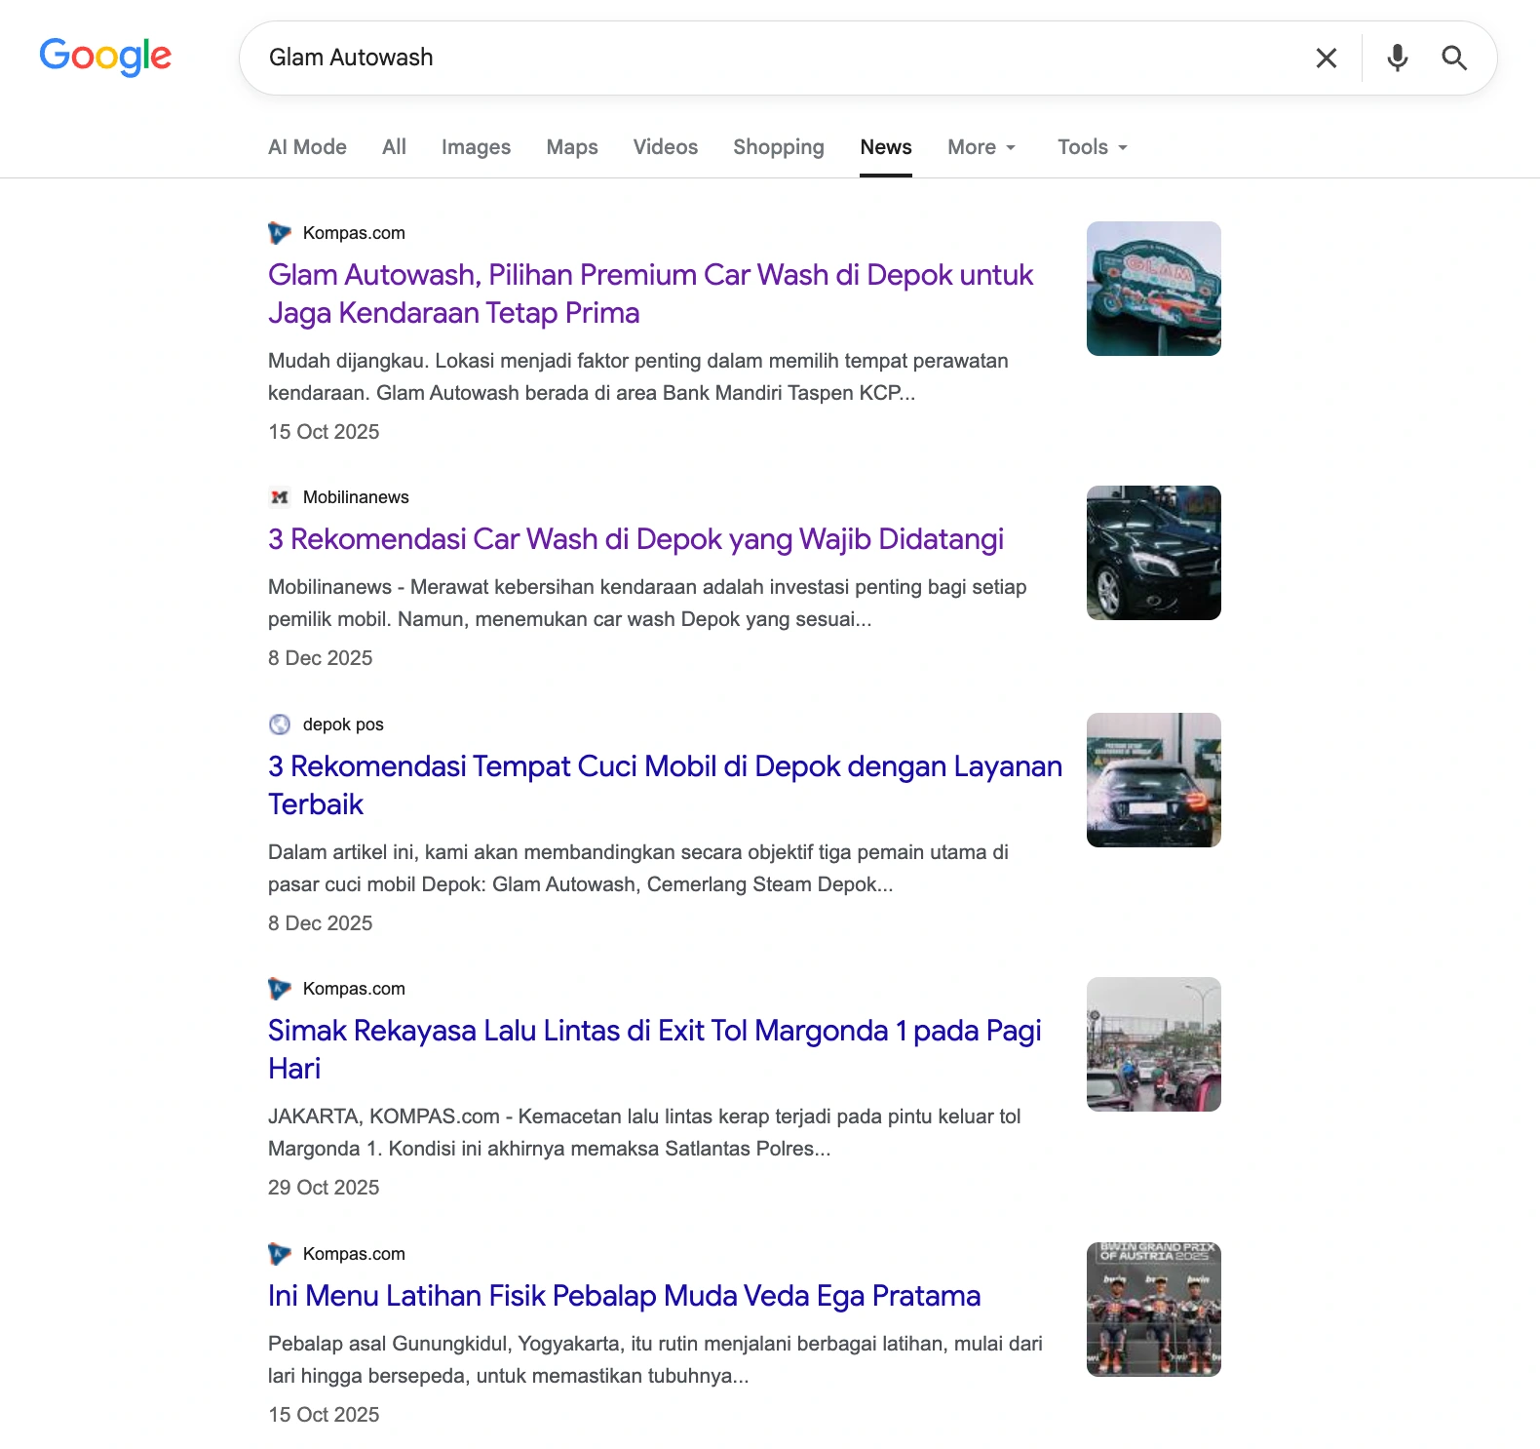The image size is (1540, 1449).
Task: Click the depok pos source name
Action: pos(343,724)
